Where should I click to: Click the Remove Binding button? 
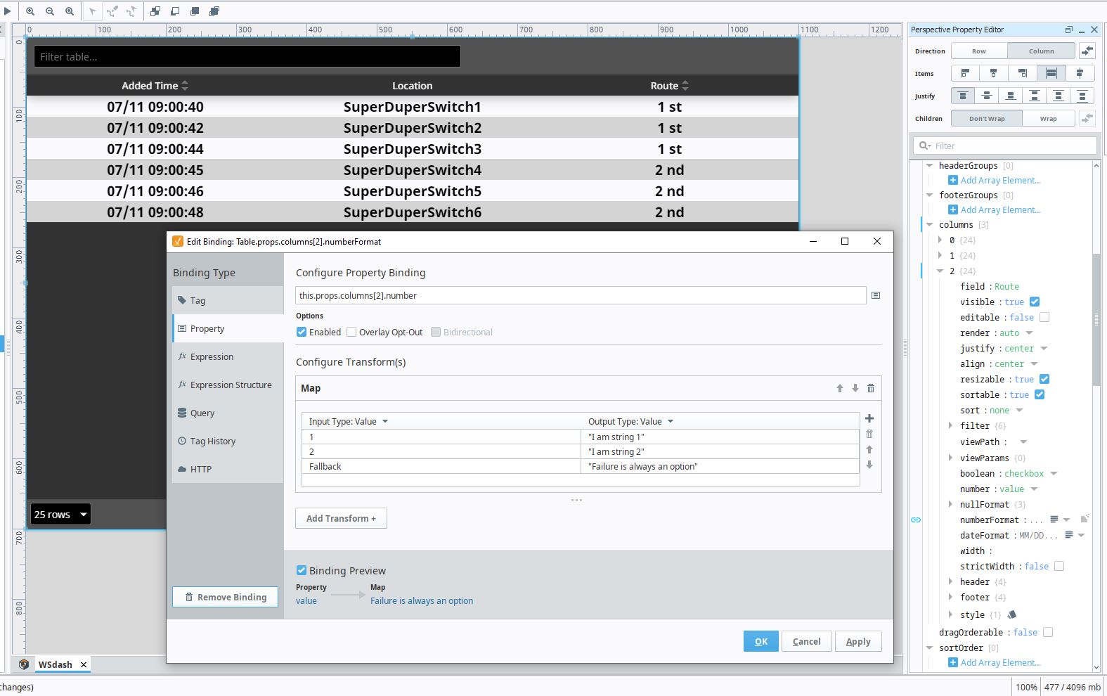tap(225, 598)
